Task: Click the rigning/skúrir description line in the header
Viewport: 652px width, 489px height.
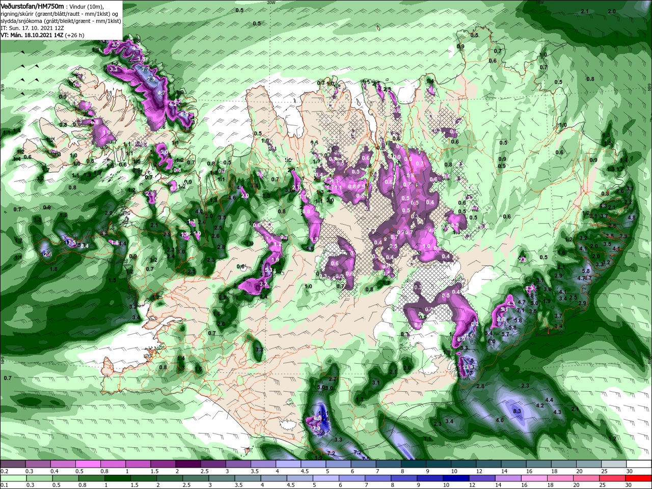Action: click(x=60, y=13)
